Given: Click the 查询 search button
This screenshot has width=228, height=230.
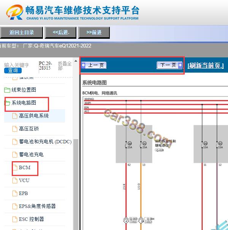Looking at the screenshot, I should click(x=13, y=71).
